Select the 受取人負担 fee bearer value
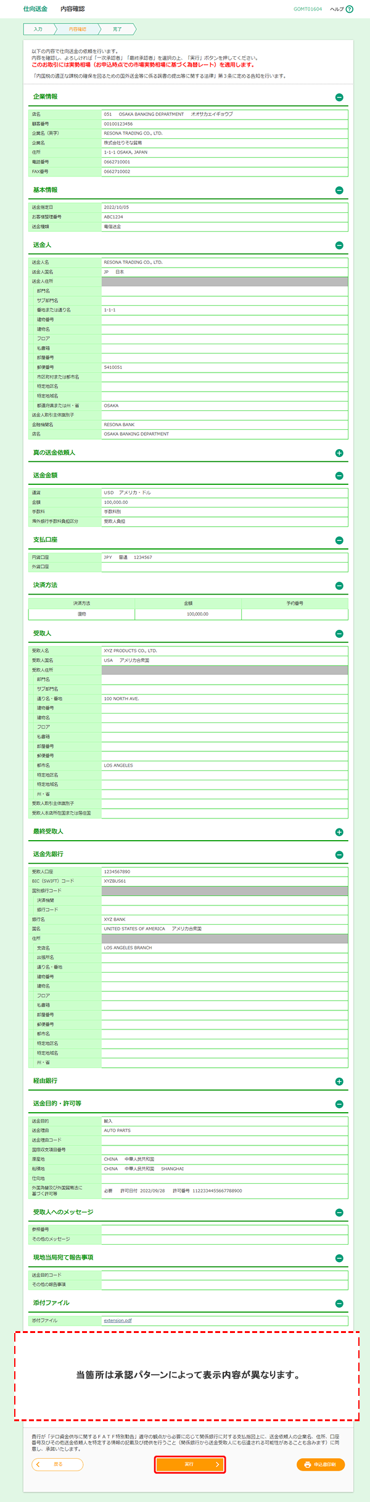Viewport: 370px width, 1502px height. (x=115, y=522)
